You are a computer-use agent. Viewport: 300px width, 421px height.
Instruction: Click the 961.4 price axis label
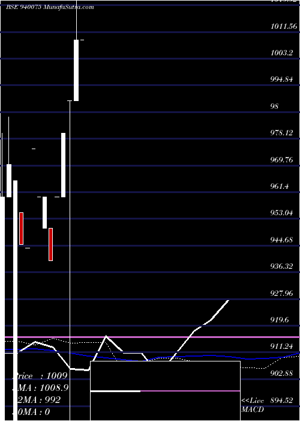280,186
